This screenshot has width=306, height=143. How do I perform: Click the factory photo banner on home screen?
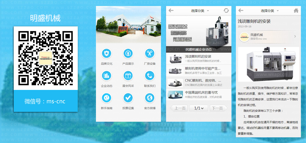click(128, 24)
